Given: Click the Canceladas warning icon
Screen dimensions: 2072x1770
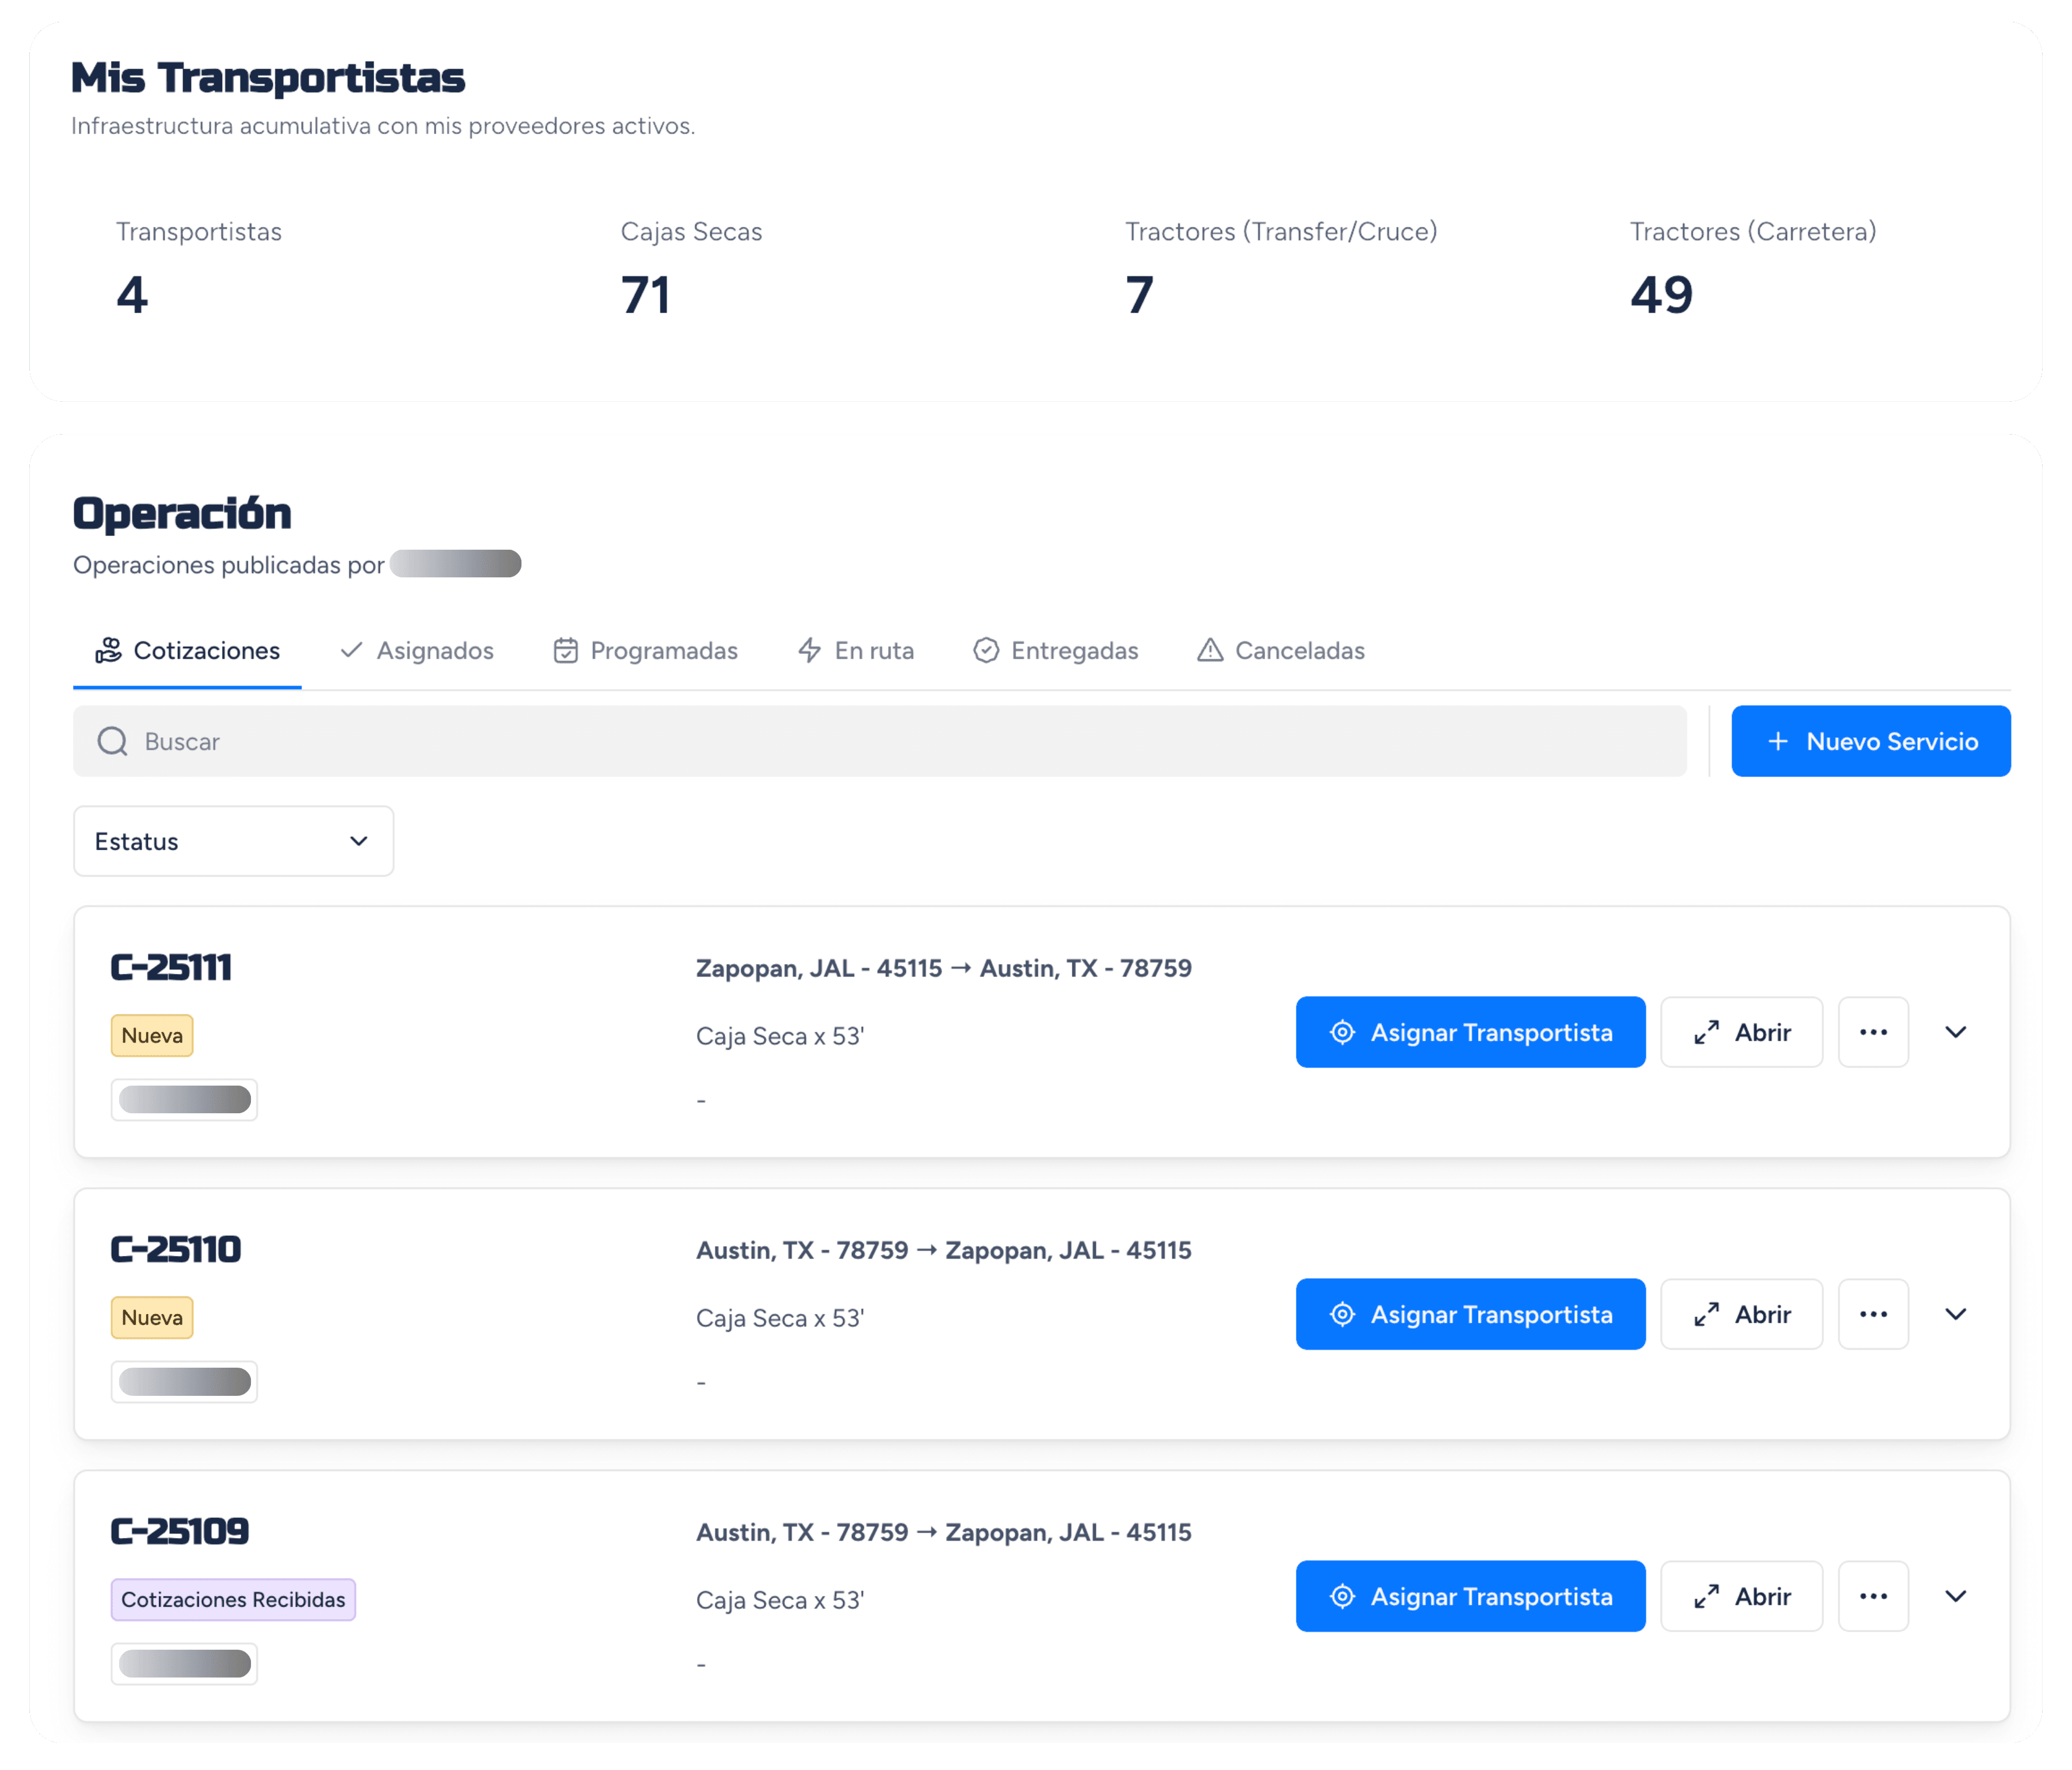Looking at the screenshot, I should pyautogui.click(x=1210, y=650).
